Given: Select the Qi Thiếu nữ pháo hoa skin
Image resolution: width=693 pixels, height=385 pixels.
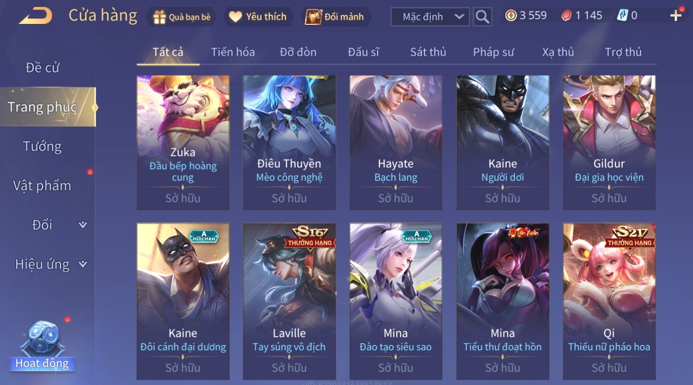Looking at the screenshot, I should 609,301.
